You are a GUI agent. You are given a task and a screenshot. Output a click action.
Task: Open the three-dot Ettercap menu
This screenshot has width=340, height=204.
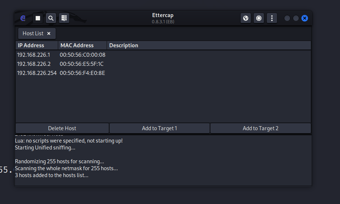[x=272, y=18]
